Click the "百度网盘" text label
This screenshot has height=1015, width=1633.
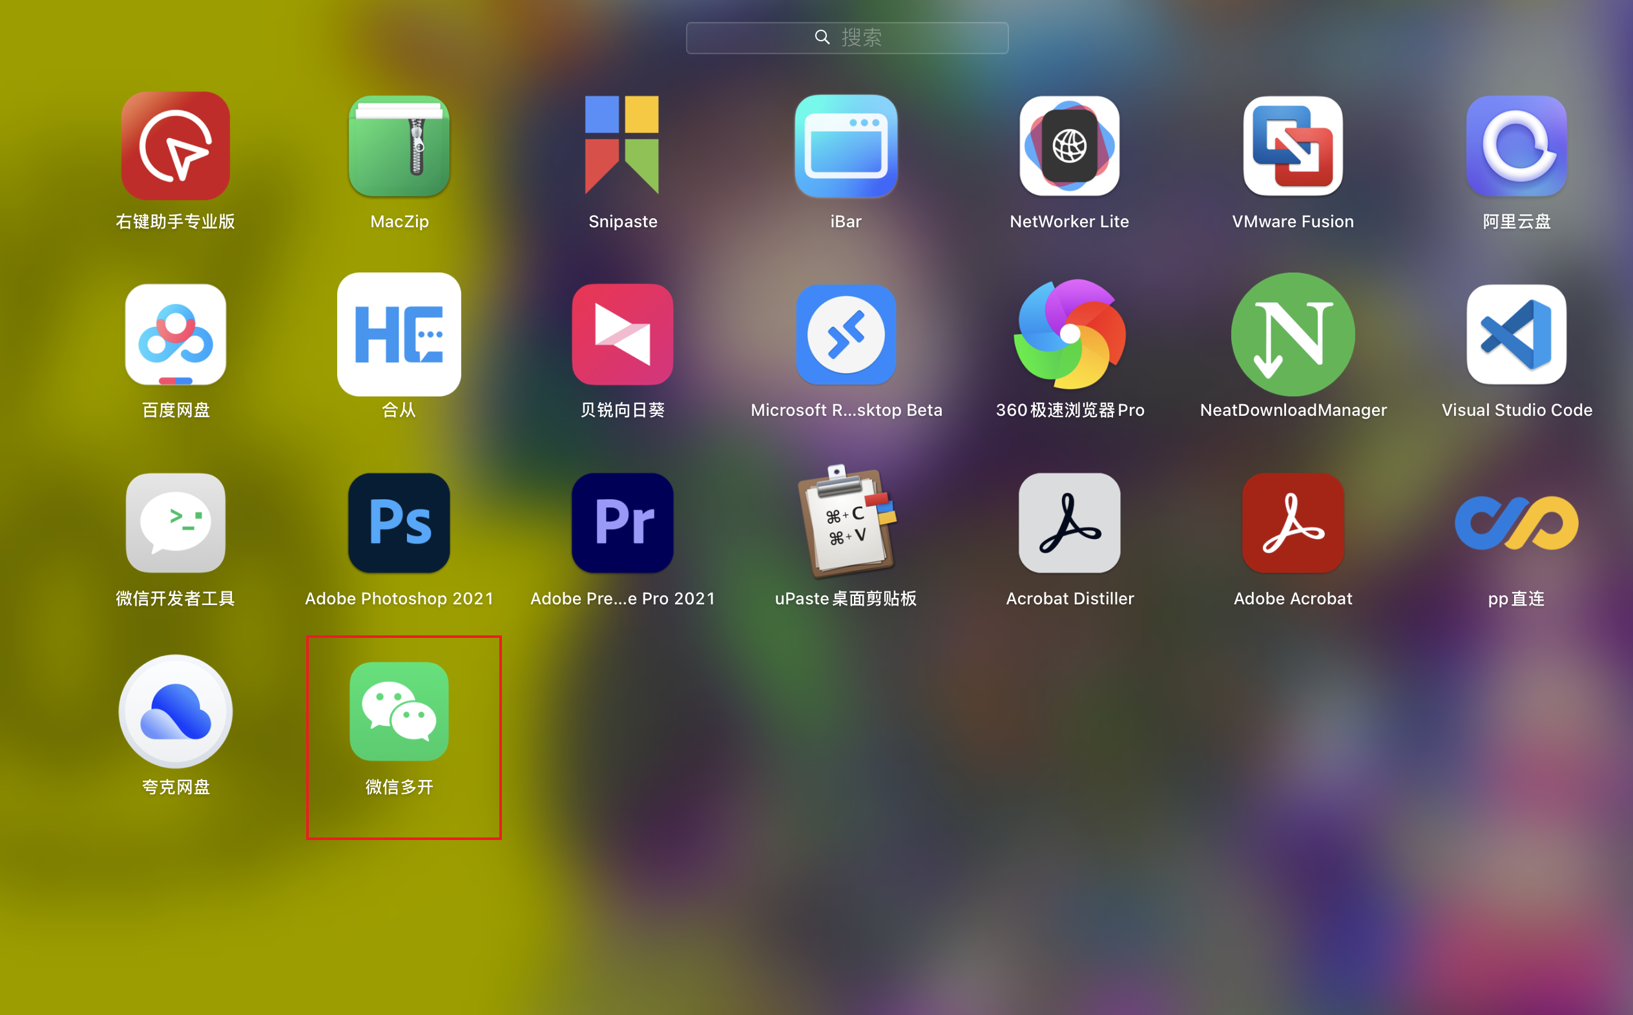point(175,410)
